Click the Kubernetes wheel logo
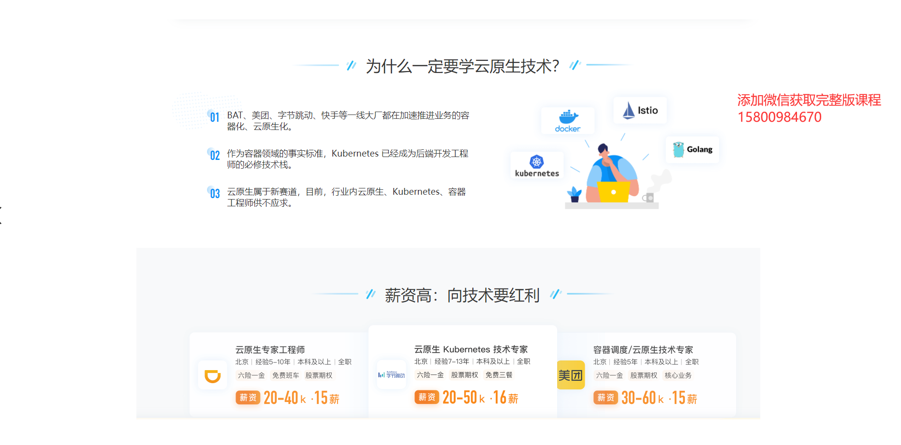 (537, 161)
